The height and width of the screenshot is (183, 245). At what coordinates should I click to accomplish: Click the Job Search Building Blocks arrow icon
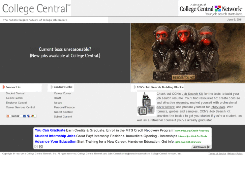134,87
